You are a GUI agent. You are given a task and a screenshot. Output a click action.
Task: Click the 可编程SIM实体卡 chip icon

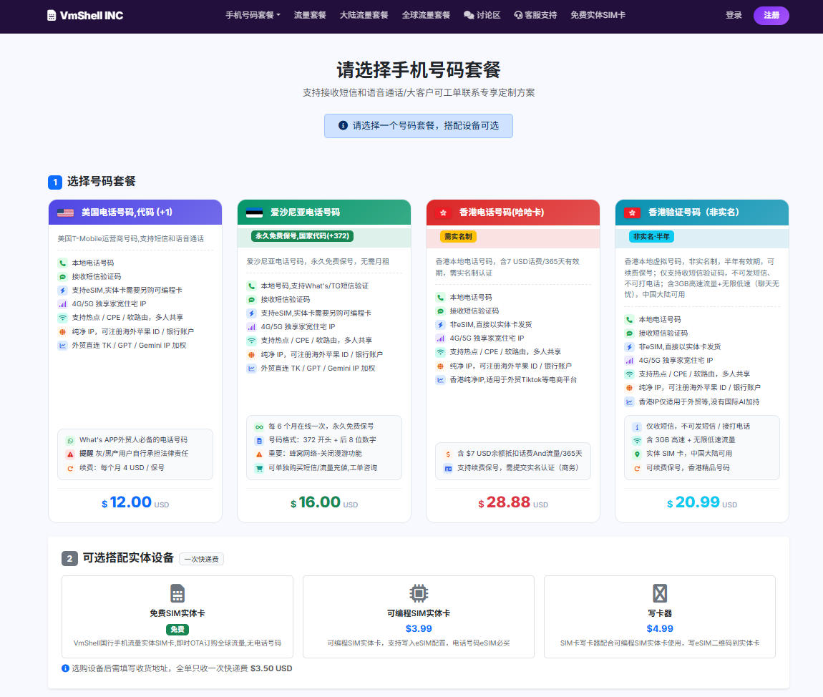pos(419,593)
